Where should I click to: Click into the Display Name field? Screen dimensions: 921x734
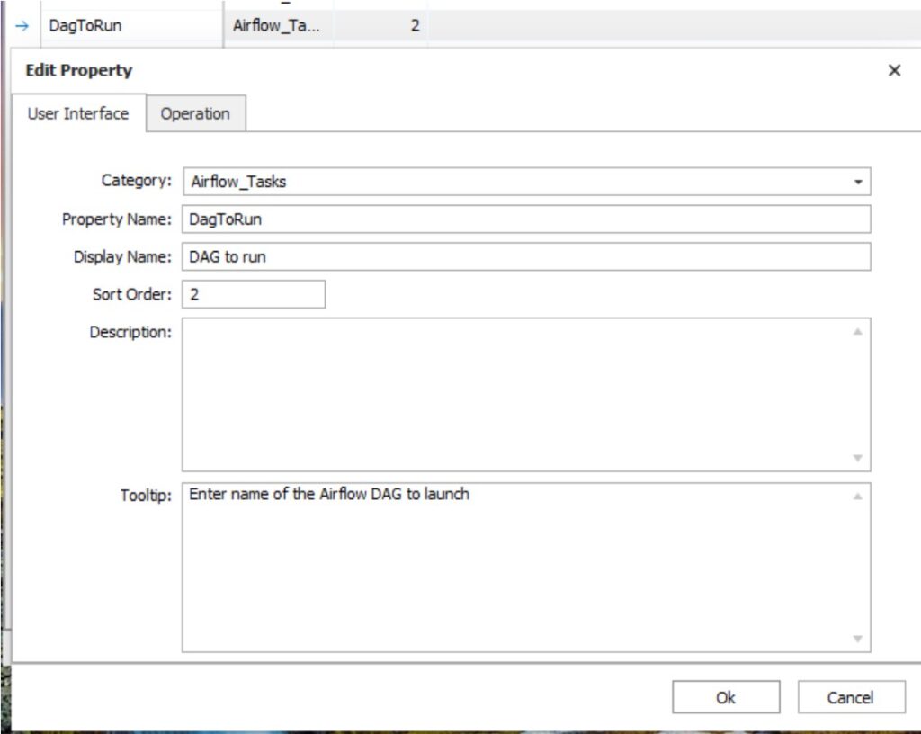[x=526, y=257]
